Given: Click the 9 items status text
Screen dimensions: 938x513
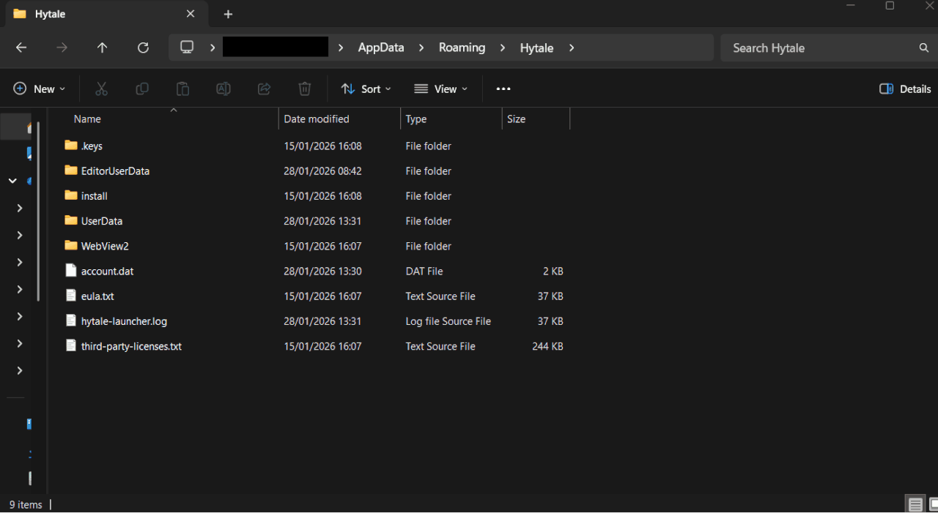Looking at the screenshot, I should pyautogui.click(x=26, y=504).
